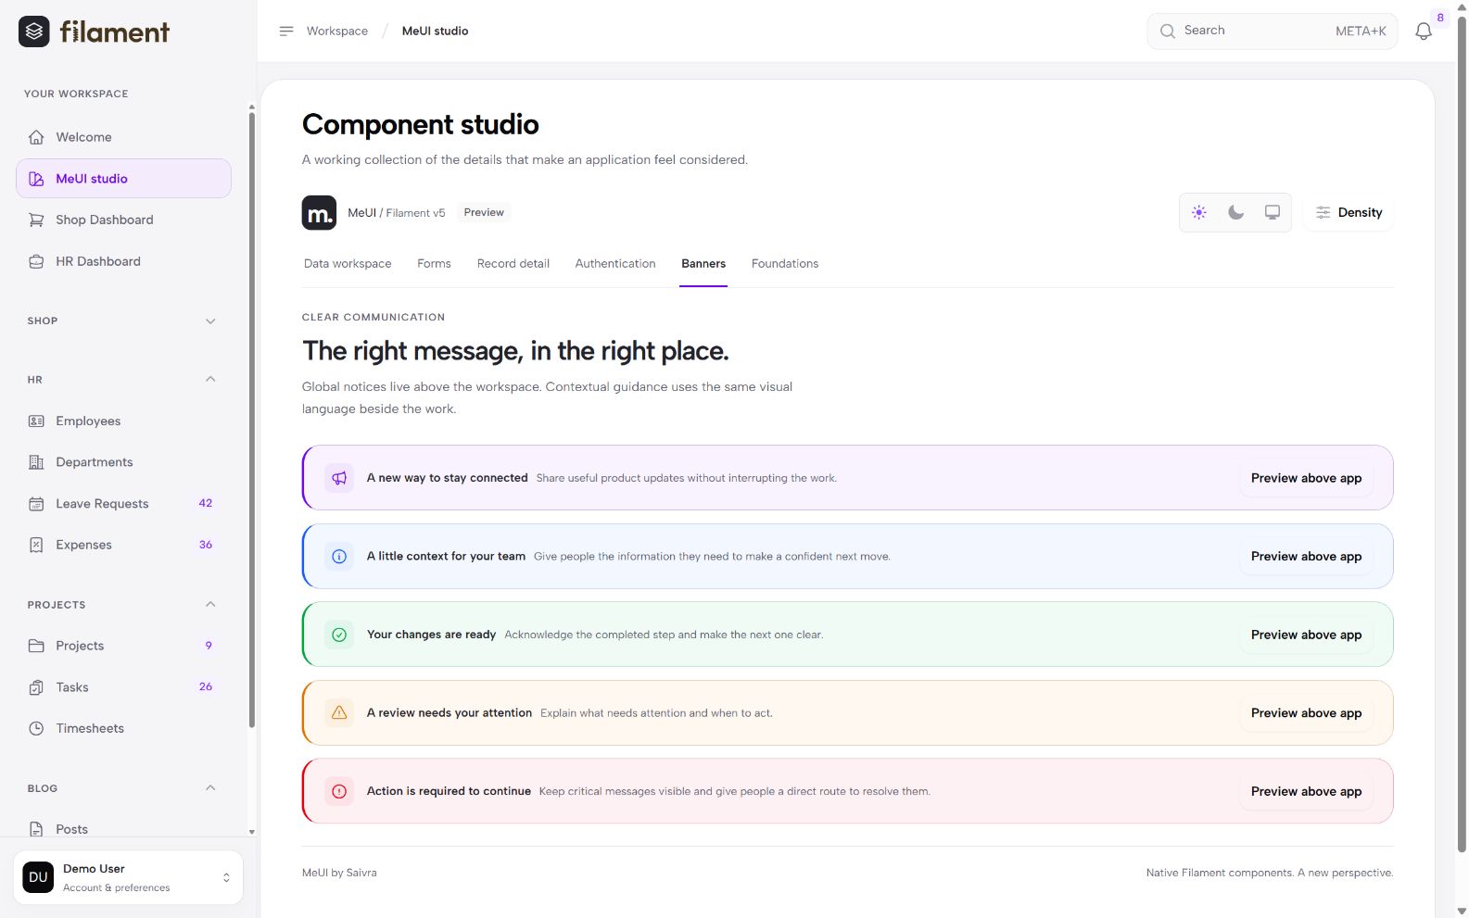
Task: Click the megaphone icon in the purple banner
Action: [339, 478]
